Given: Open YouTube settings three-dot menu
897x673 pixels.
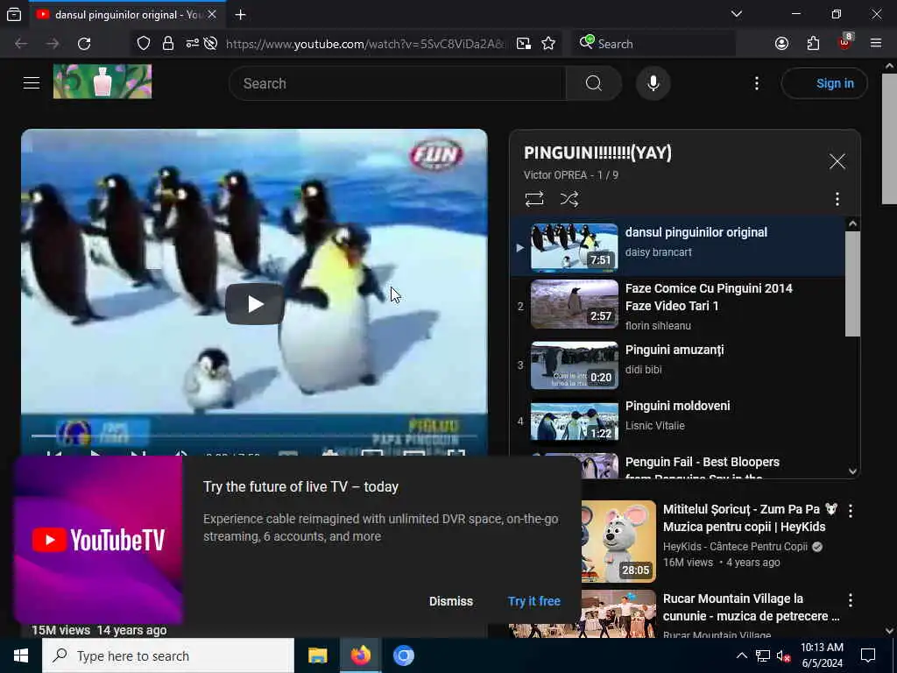Looking at the screenshot, I should tap(756, 83).
